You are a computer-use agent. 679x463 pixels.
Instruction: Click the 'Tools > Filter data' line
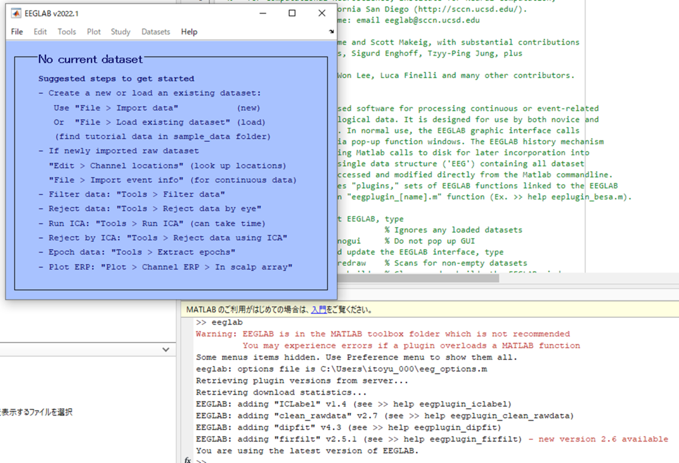coord(132,194)
